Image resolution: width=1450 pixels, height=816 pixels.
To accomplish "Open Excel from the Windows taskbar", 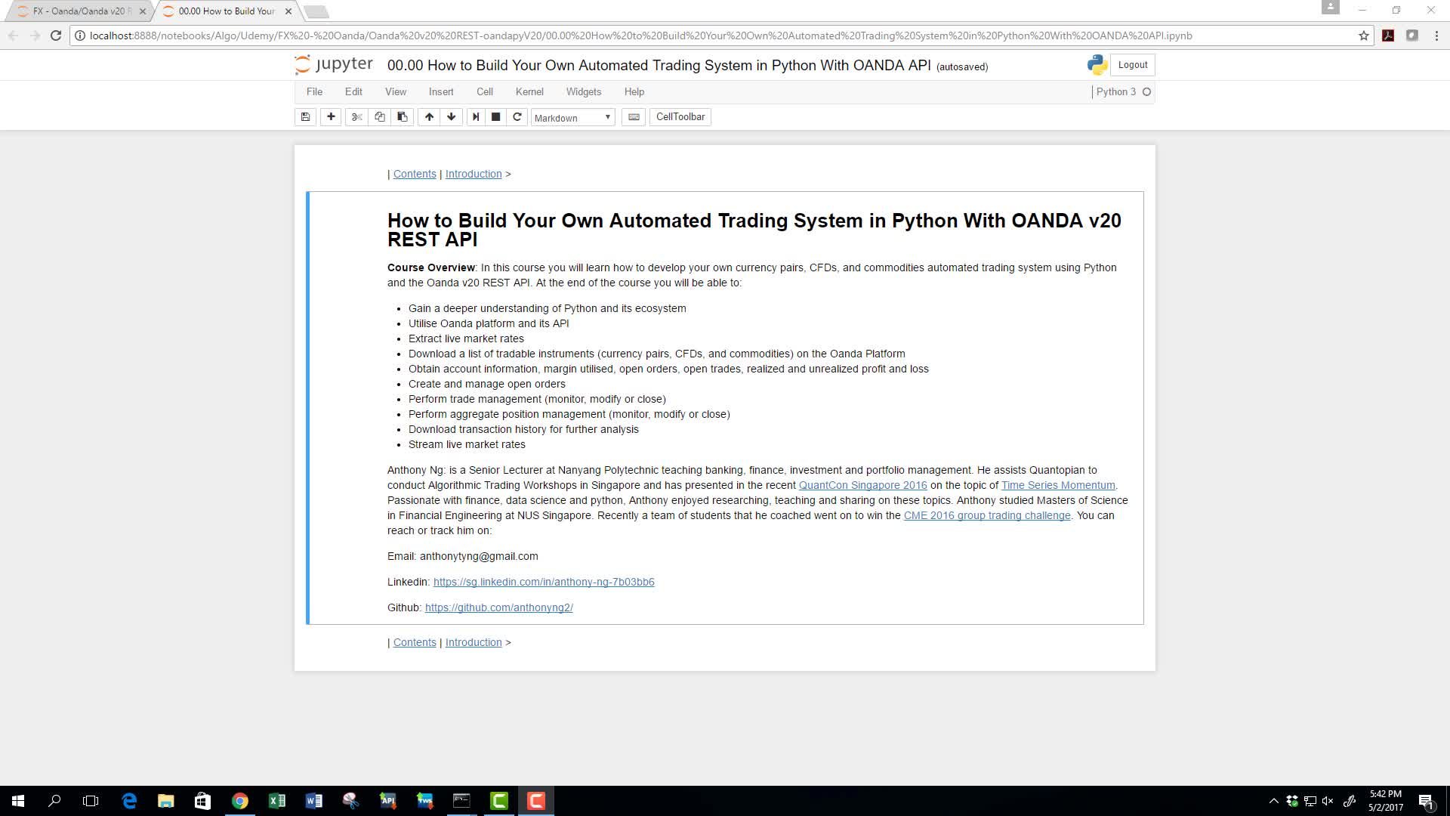I will pos(276,801).
